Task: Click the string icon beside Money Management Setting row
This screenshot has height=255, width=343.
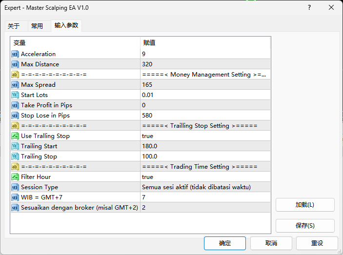Action: 15,75
